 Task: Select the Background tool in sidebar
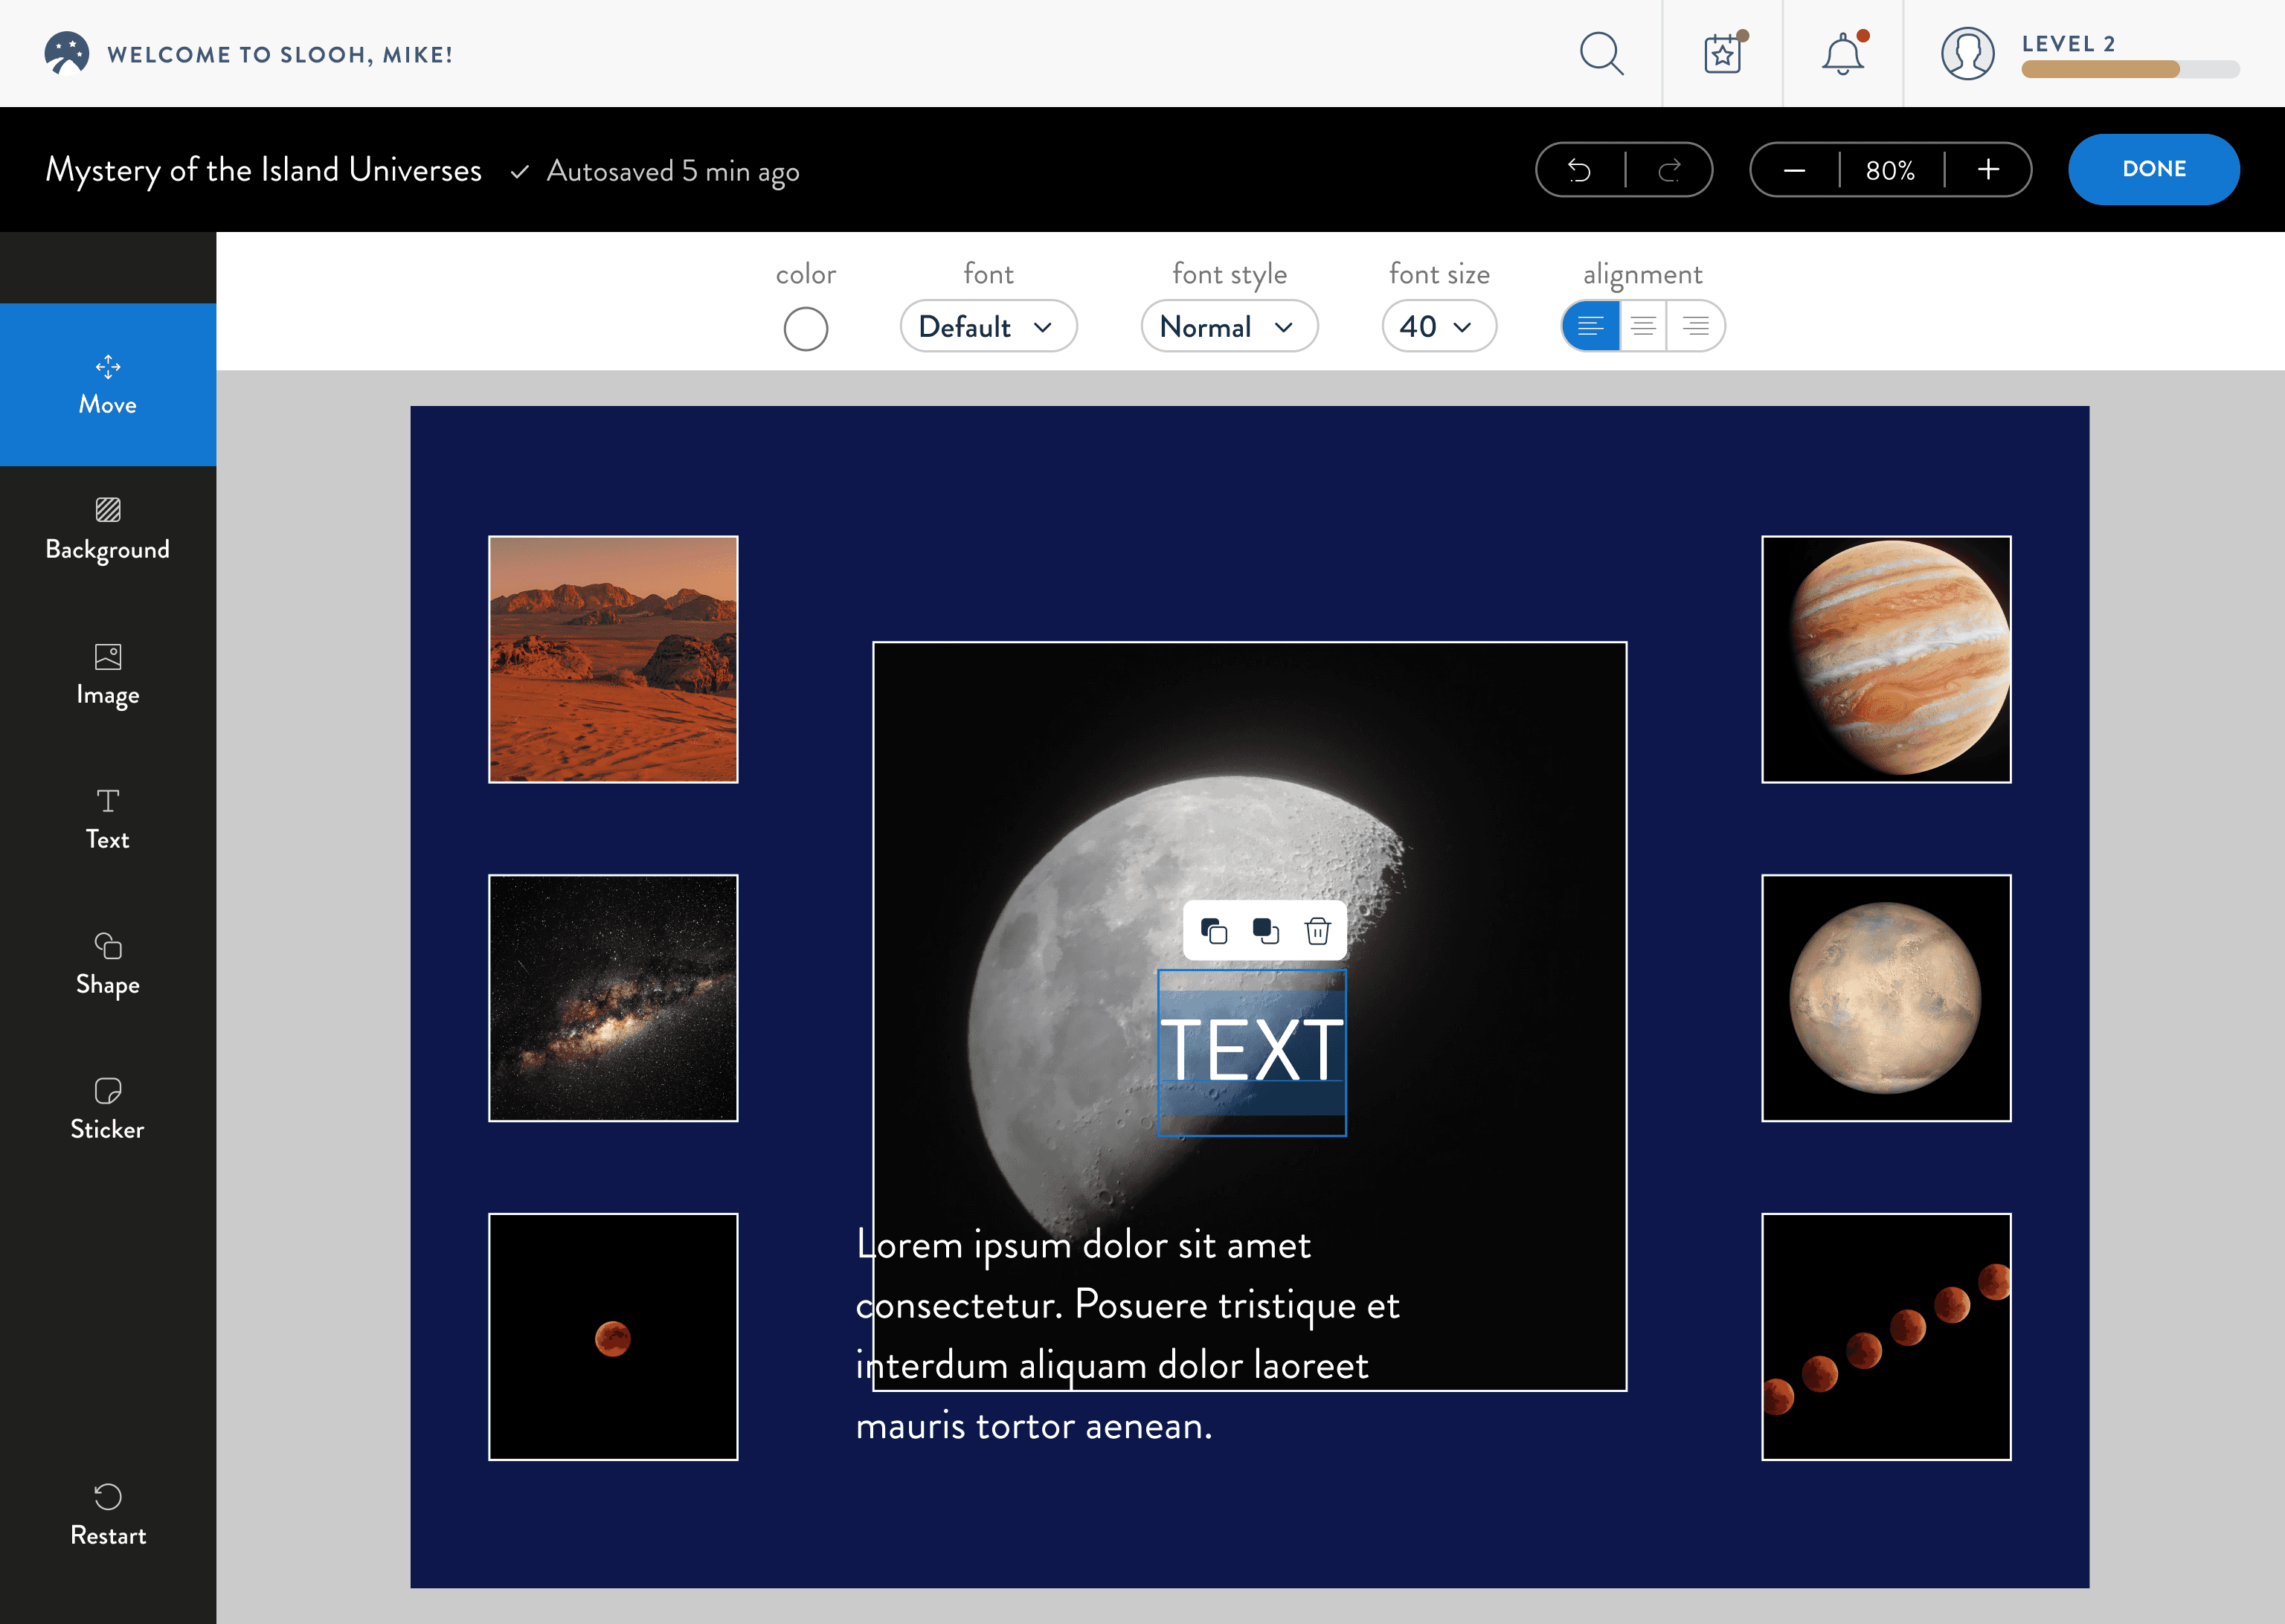(x=108, y=530)
